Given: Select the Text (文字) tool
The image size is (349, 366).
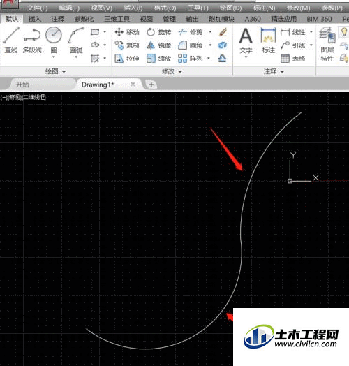Looking at the screenshot, I should (246, 40).
